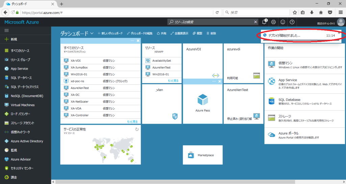The width and height of the screenshot is (346, 184).
Task: Click SQL Database in 作業の開始 panel
Action: (304, 101)
